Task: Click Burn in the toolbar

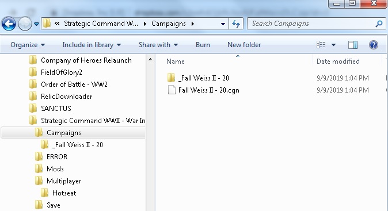Action: 203,45
